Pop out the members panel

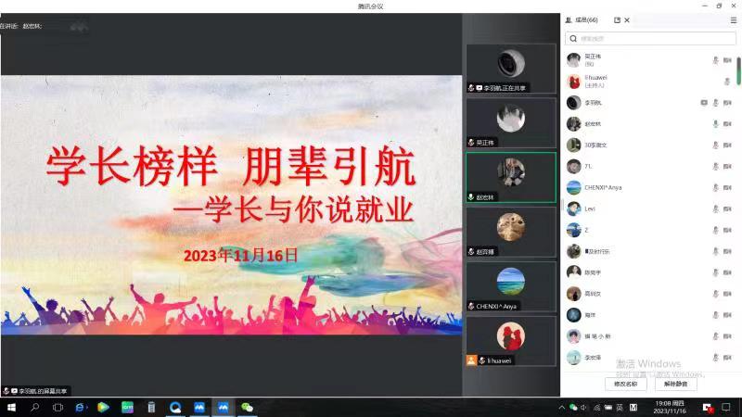pos(618,19)
